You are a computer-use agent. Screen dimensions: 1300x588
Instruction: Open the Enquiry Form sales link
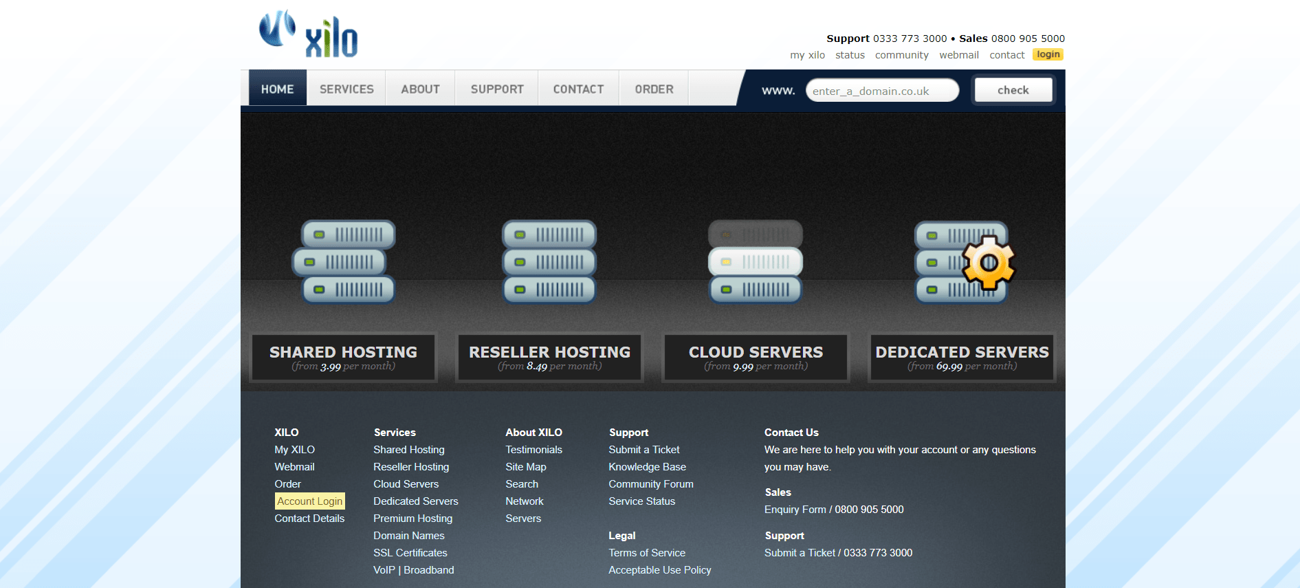click(x=795, y=510)
